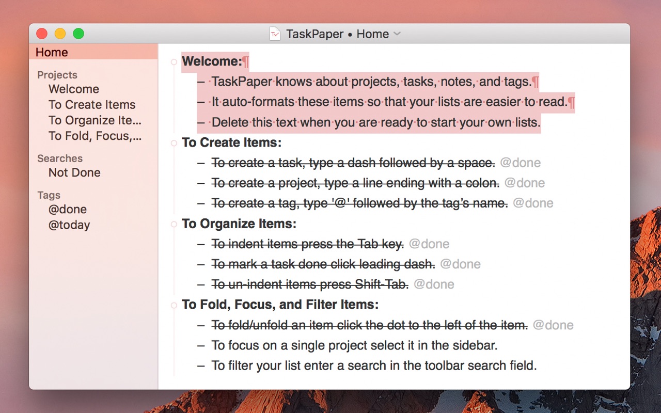The width and height of the screenshot is (661, 413).
Task: Click @done tag after 'To create a project'
Action: pos(525,183)
